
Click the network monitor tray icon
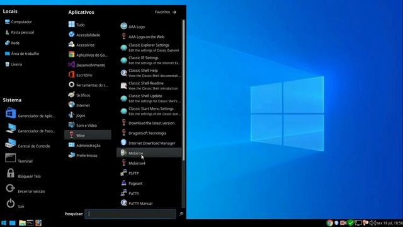358,223
